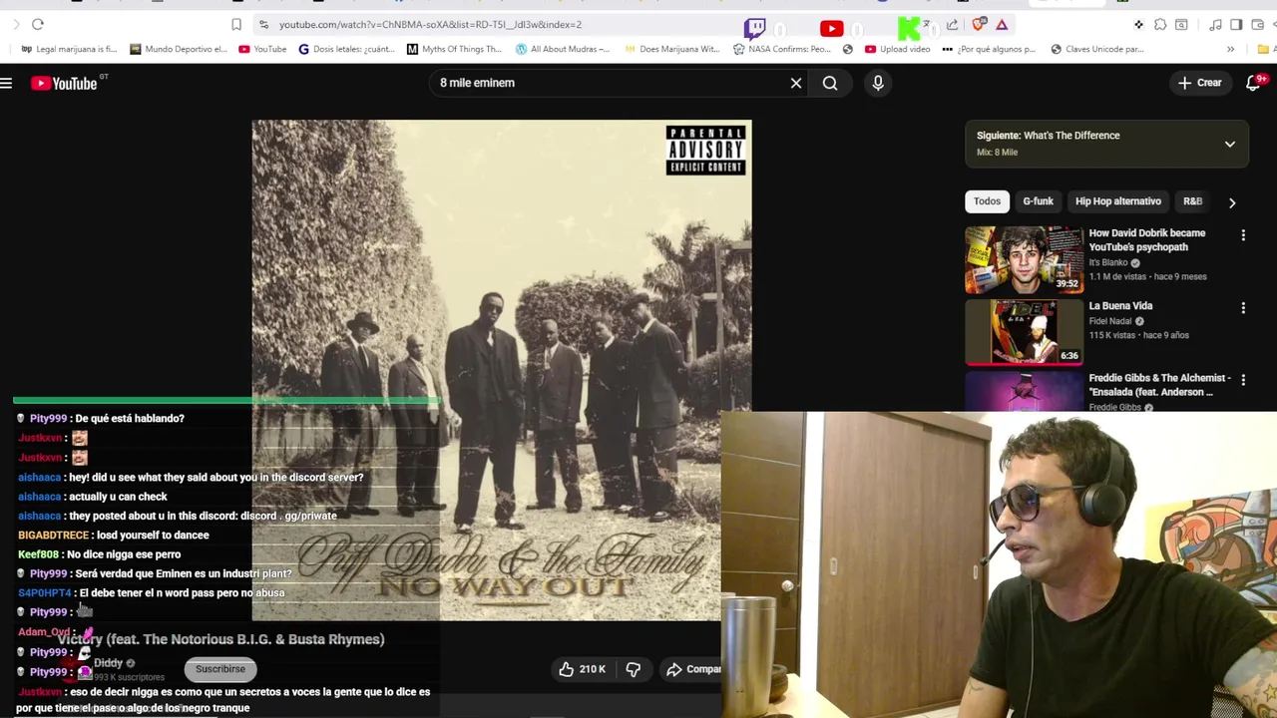Viewport: 1277px width, 718px height.
Task: Open the 'Diddy' channel name
Action: pyautogui.click(x=108, y=663)
